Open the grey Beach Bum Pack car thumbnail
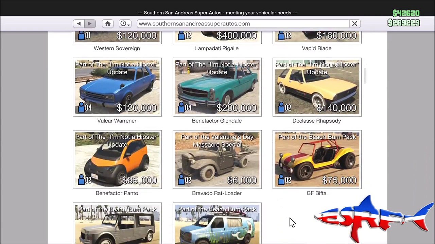Viewport: 435px width, 244px height. tap(117, 223)
